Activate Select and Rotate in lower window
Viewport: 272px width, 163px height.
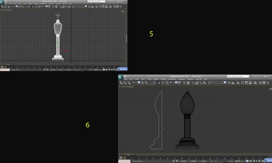pos(163,83)
